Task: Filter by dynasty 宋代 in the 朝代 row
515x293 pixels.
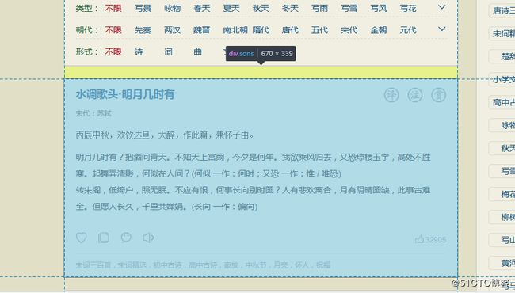Action: [x=349, y=30]
